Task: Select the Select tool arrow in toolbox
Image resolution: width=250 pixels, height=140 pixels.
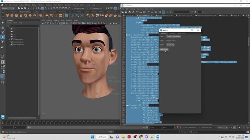Action: [x=3, y=23]
